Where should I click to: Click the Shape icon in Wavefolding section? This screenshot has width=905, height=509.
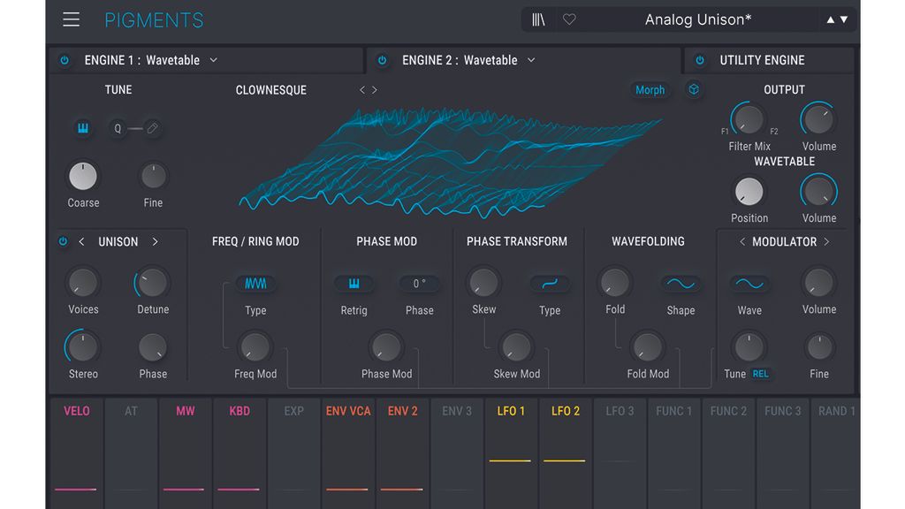click(681, 284)
